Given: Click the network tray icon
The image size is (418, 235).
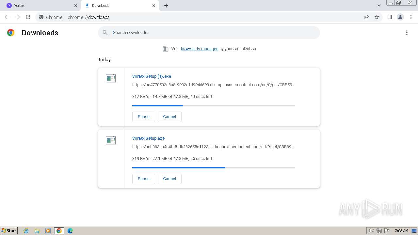Looking at the screenshot, I should point(379,231).
